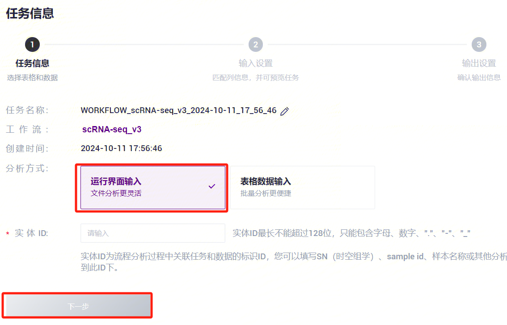The width and height of the screenshot is (507, 325).
Task: Click the task name WORKFLOW_scRNA-seq_v3 text
Action: pyautogui.click(x=178, y=110)
